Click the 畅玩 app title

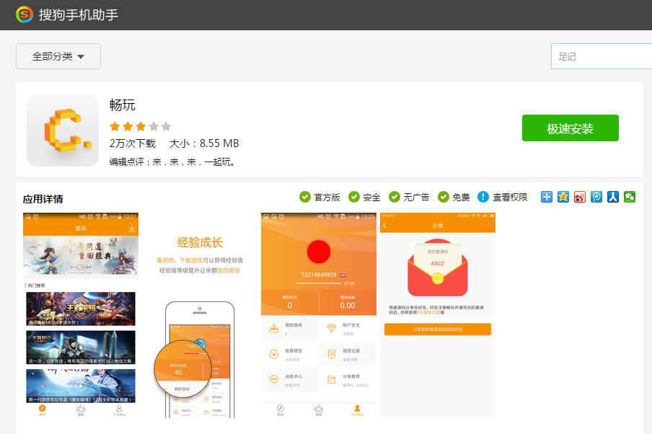[123, 105]
